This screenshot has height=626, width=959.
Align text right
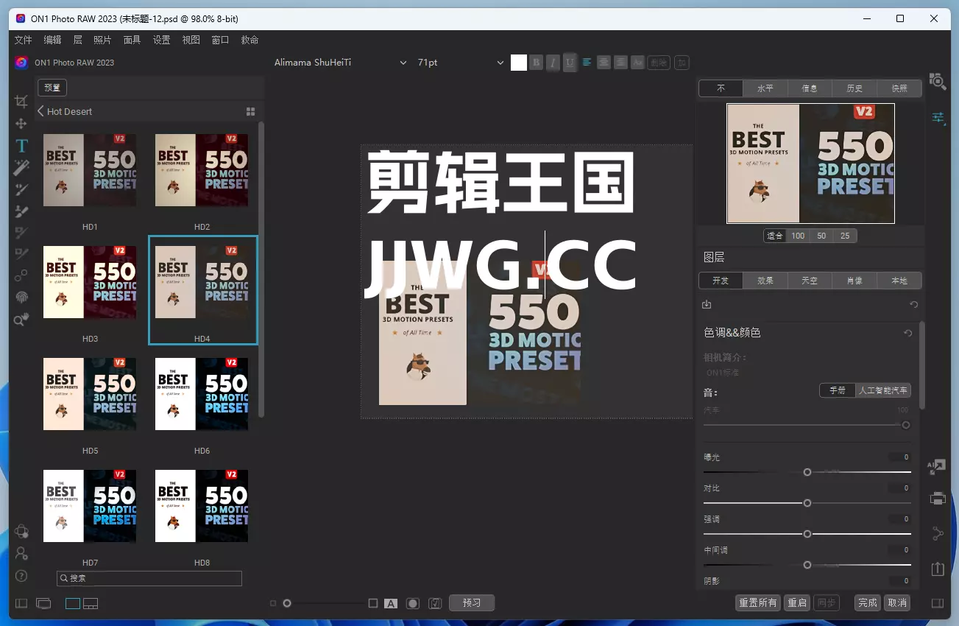(621, 63)
